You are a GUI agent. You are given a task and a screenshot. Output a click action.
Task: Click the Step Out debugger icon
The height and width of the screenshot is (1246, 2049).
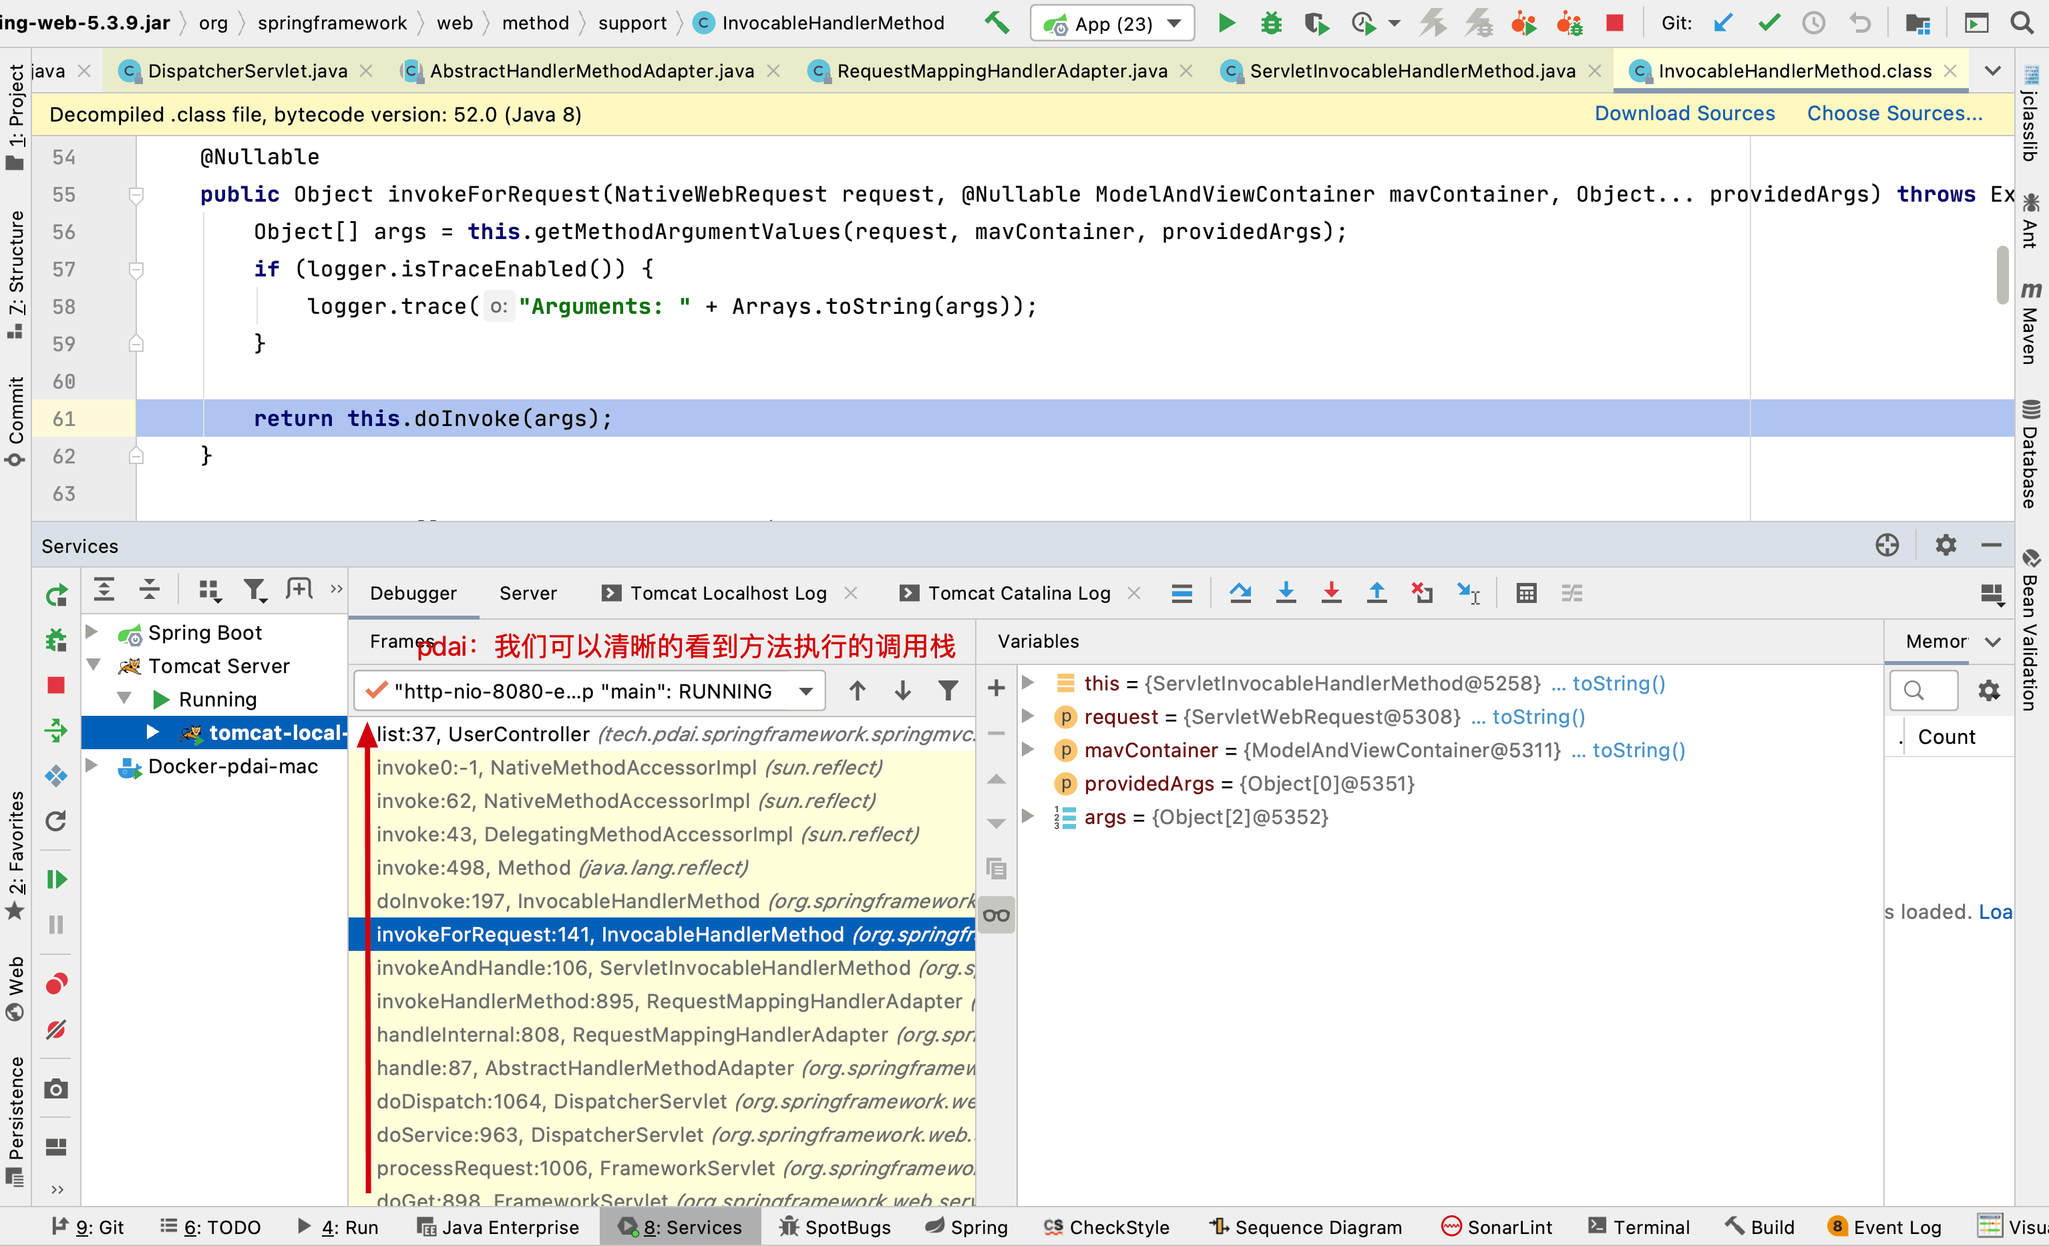click(1376, 593)
